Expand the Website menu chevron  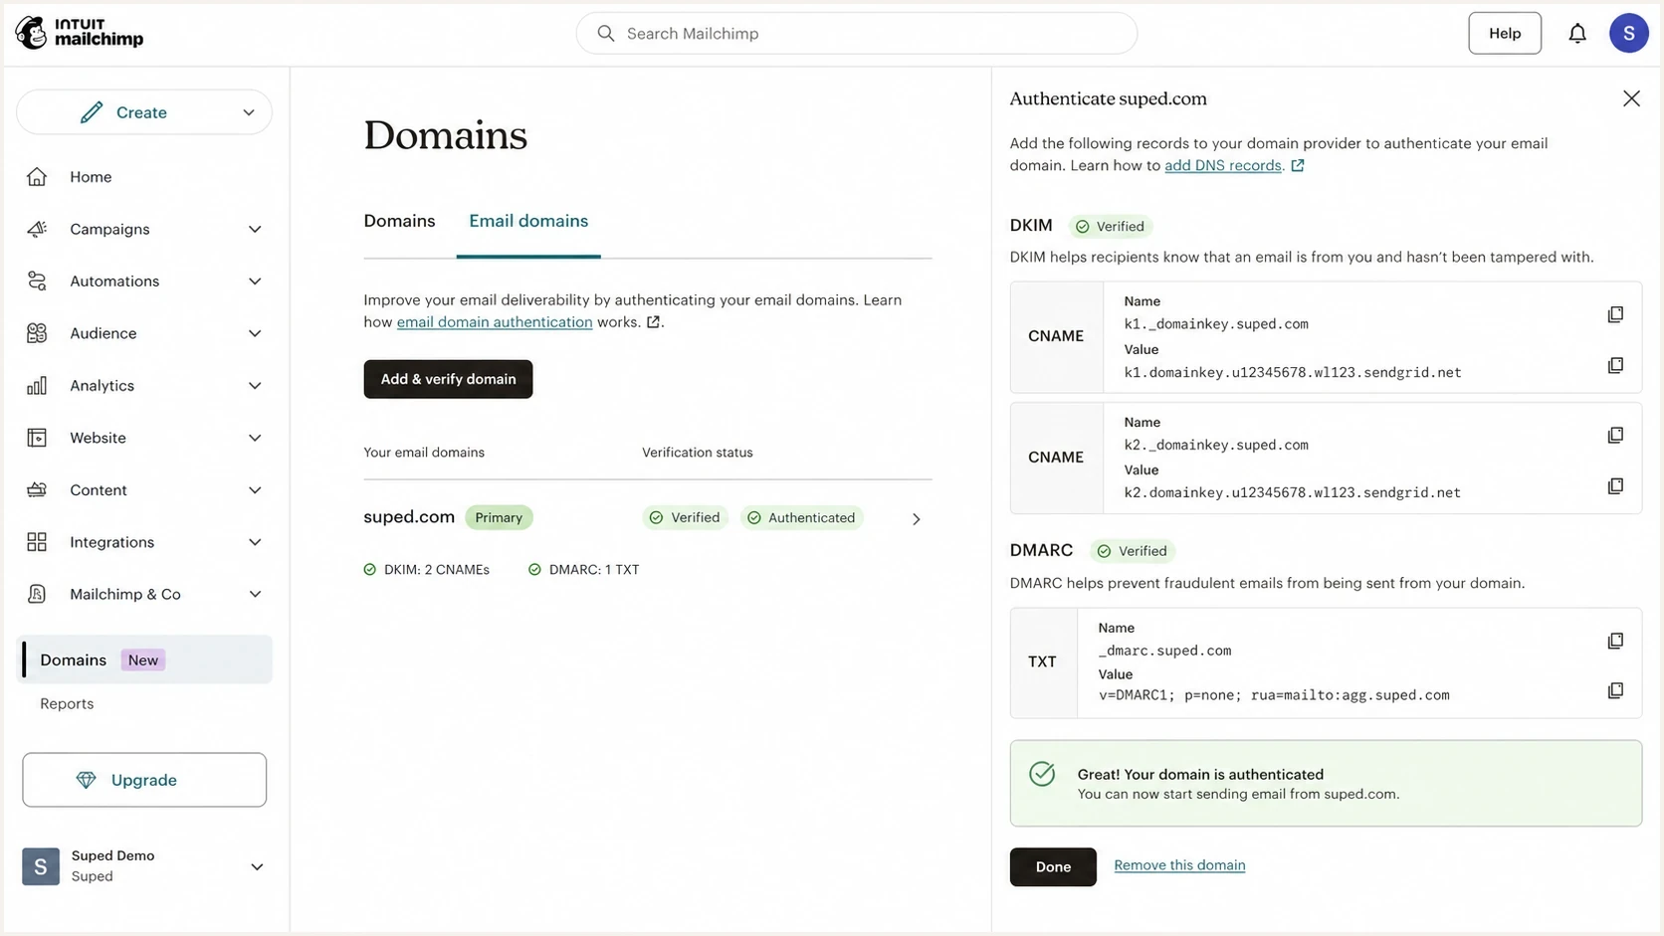tap(255, 438)
